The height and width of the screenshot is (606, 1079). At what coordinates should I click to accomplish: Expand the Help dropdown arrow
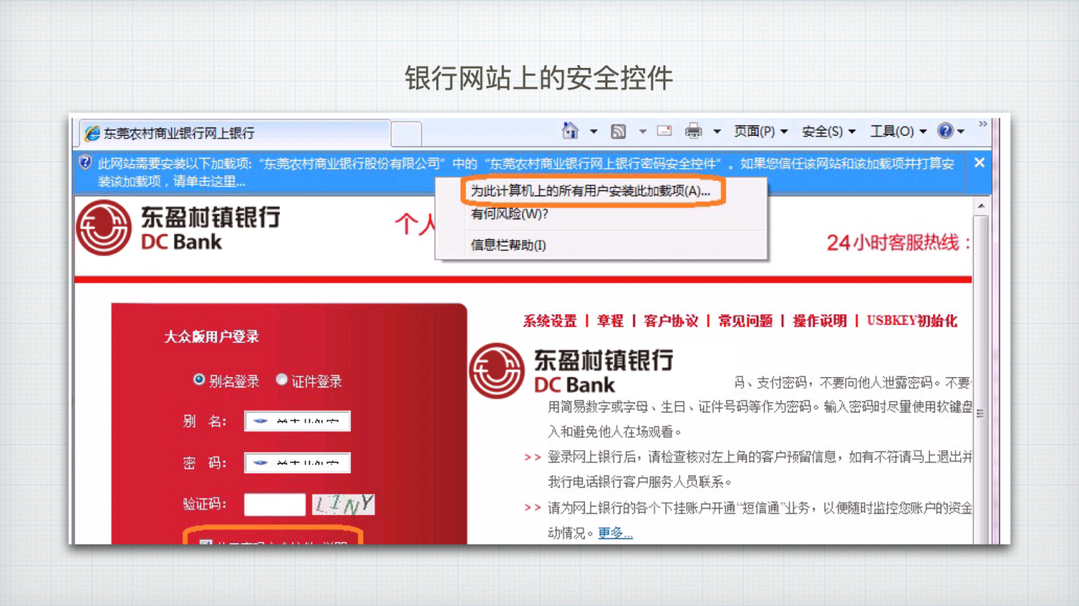(961, 131)
